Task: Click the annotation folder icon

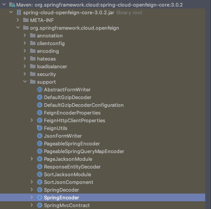Action: point(33,35)
